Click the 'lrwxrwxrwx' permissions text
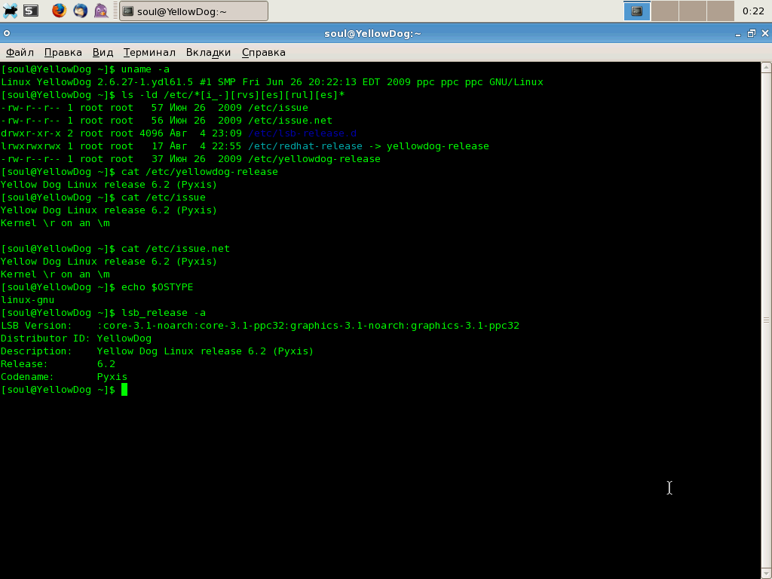Image resolution: width=772 pixels, height=579 pixels. [x=30, y=146]
